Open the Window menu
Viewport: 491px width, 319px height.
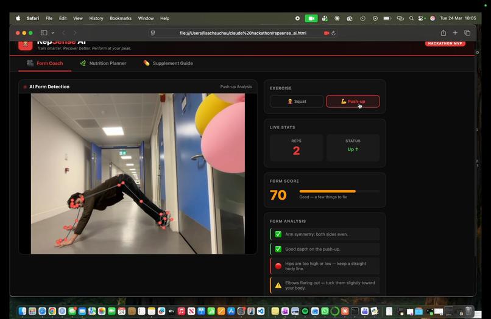[146, 18]
